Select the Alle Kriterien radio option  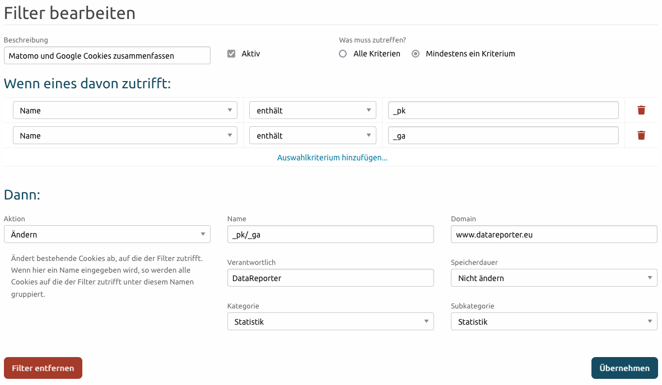(x=343, y=54)
